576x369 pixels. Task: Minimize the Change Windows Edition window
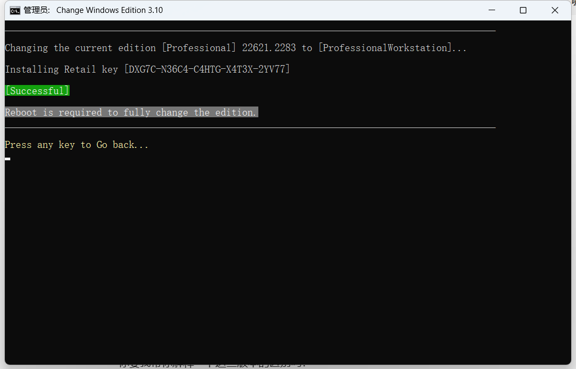pyautogui.click(x=492, y=10)
